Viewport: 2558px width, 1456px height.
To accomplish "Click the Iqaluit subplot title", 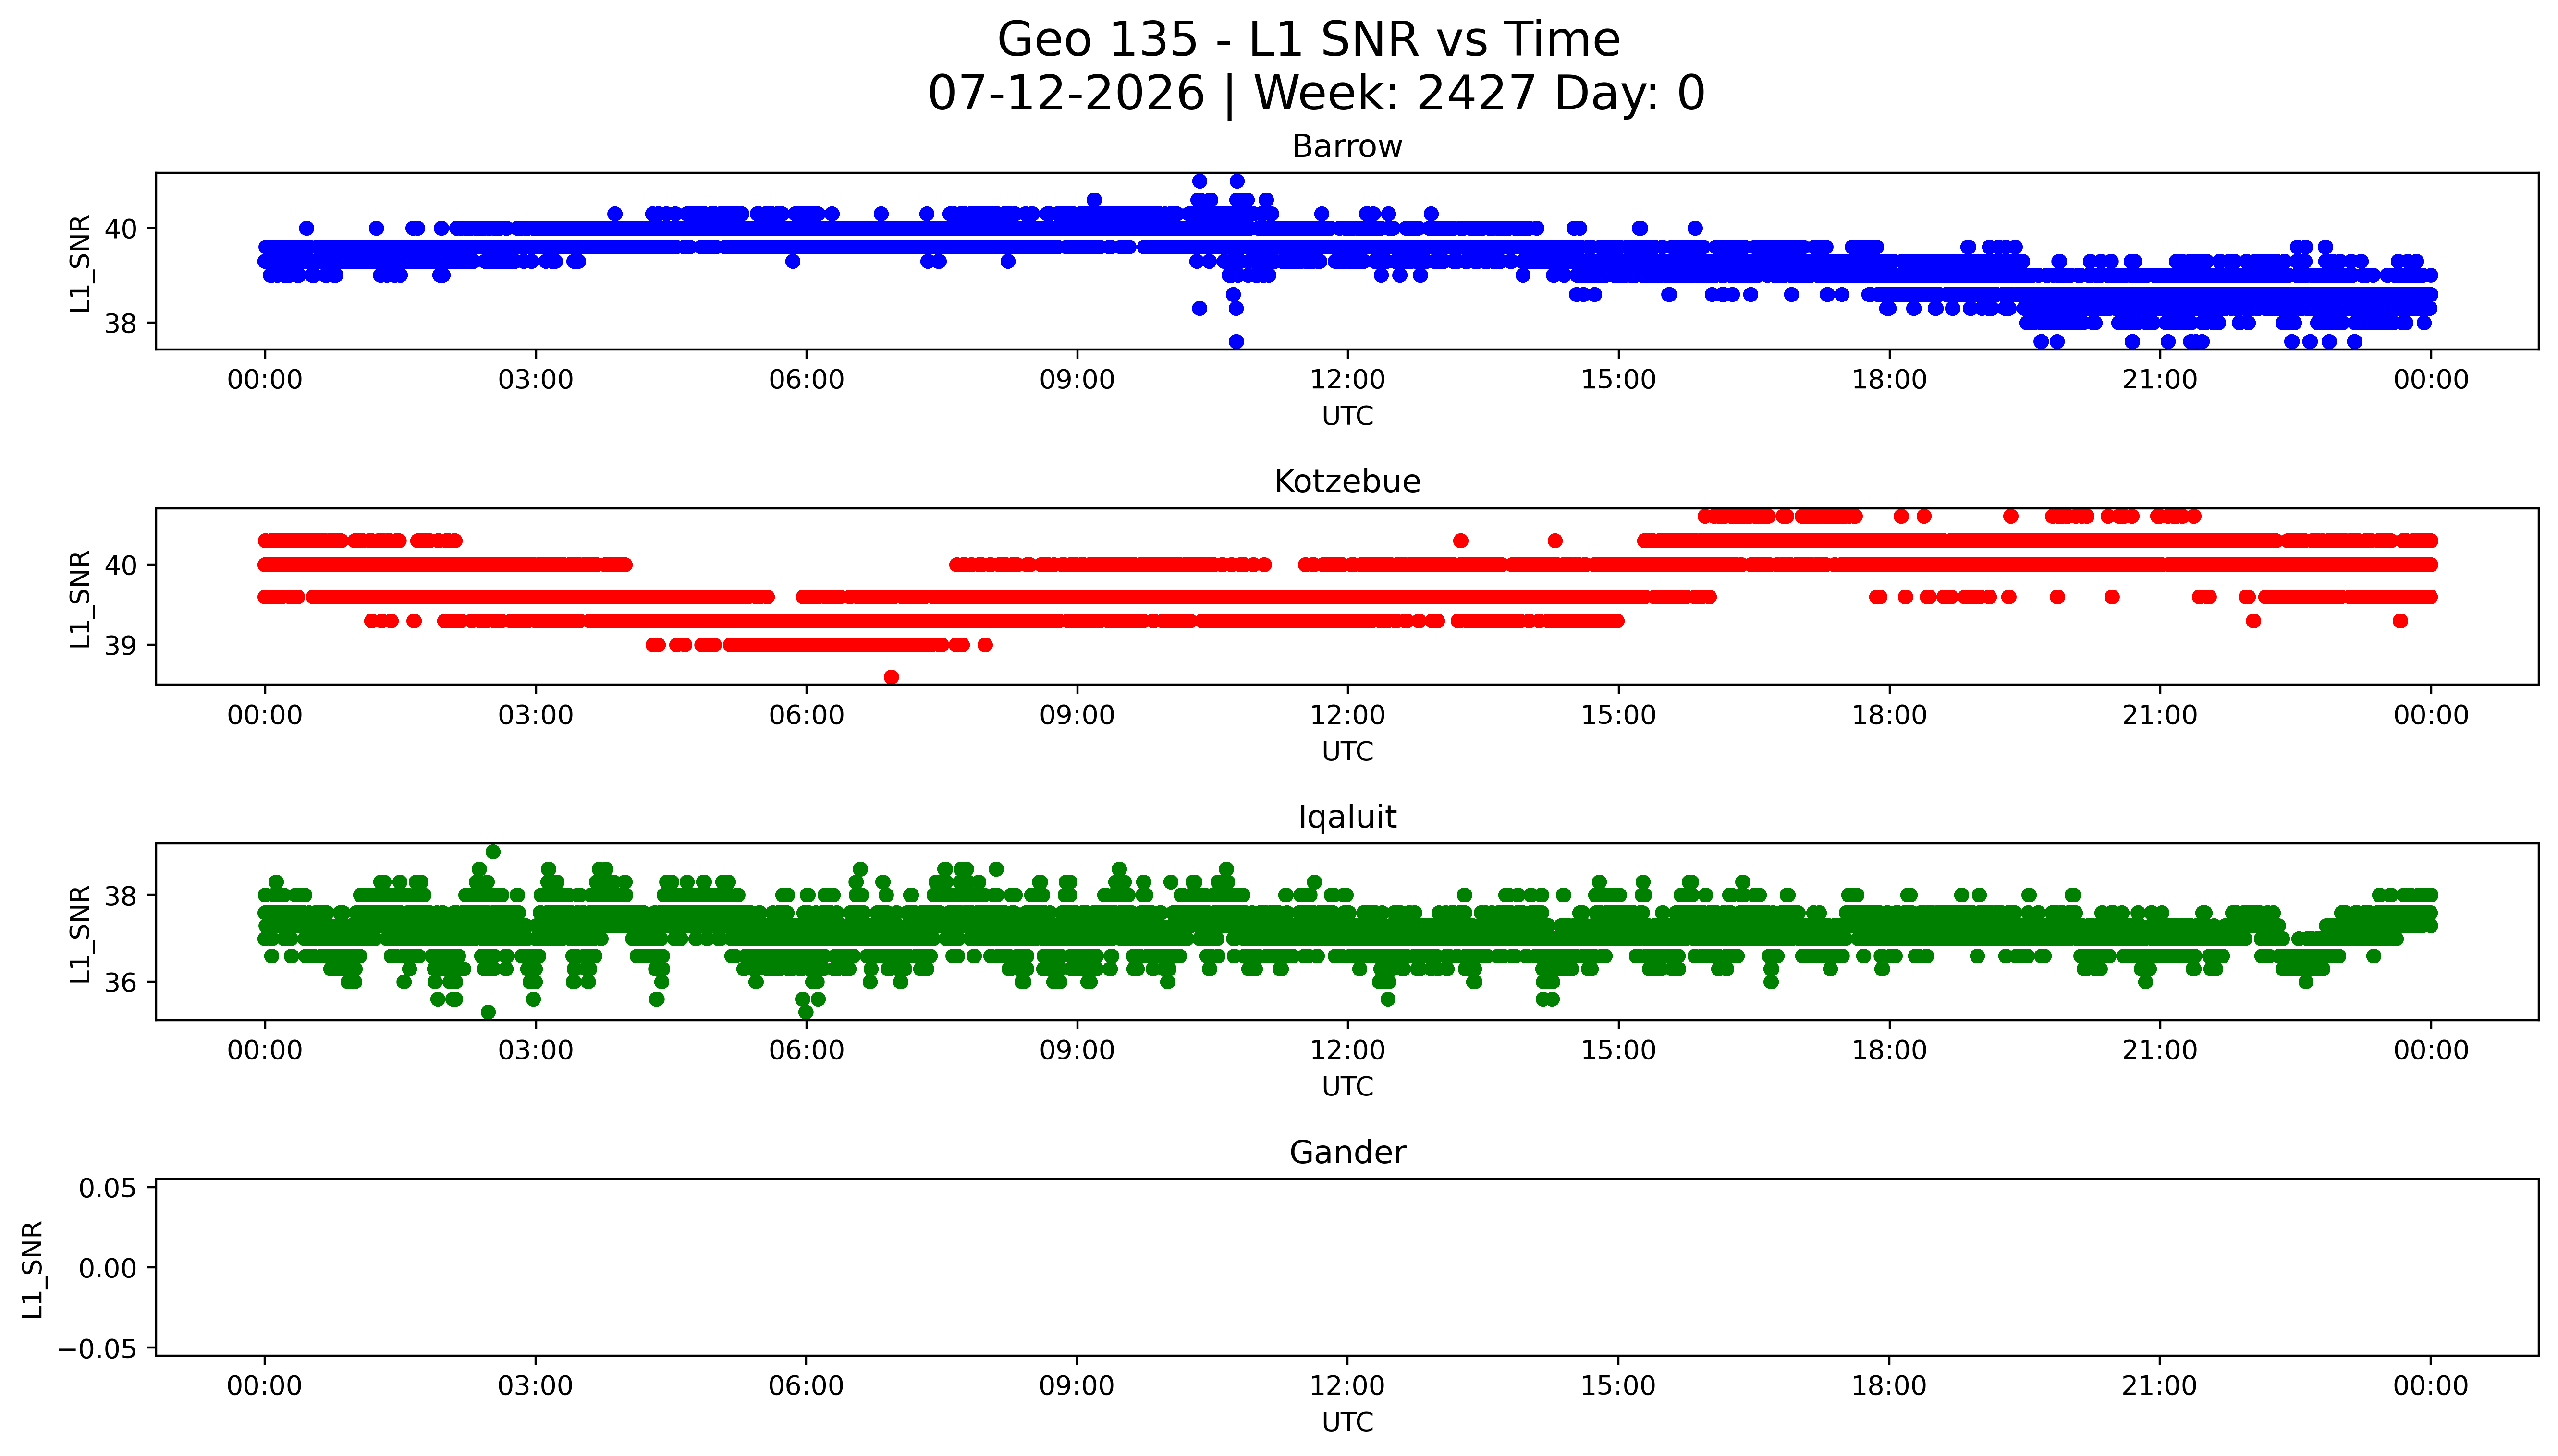I will pyautogui.click(x=1346, y=817).
